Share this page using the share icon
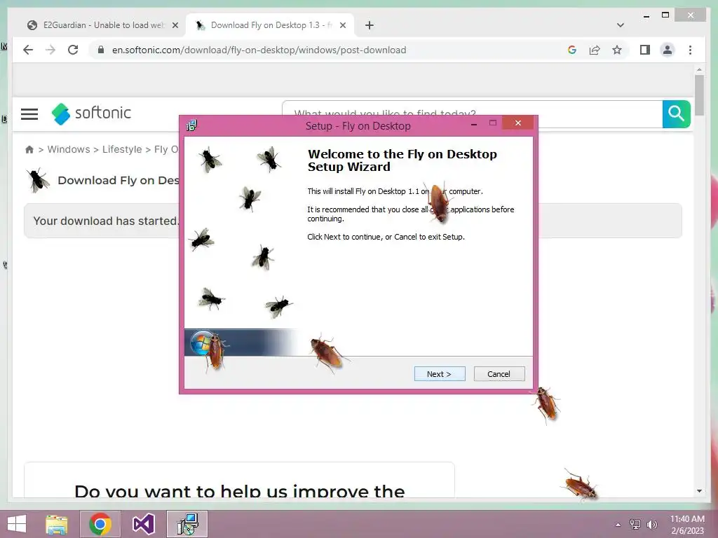718x538 pixels. (x=595, y=50)
